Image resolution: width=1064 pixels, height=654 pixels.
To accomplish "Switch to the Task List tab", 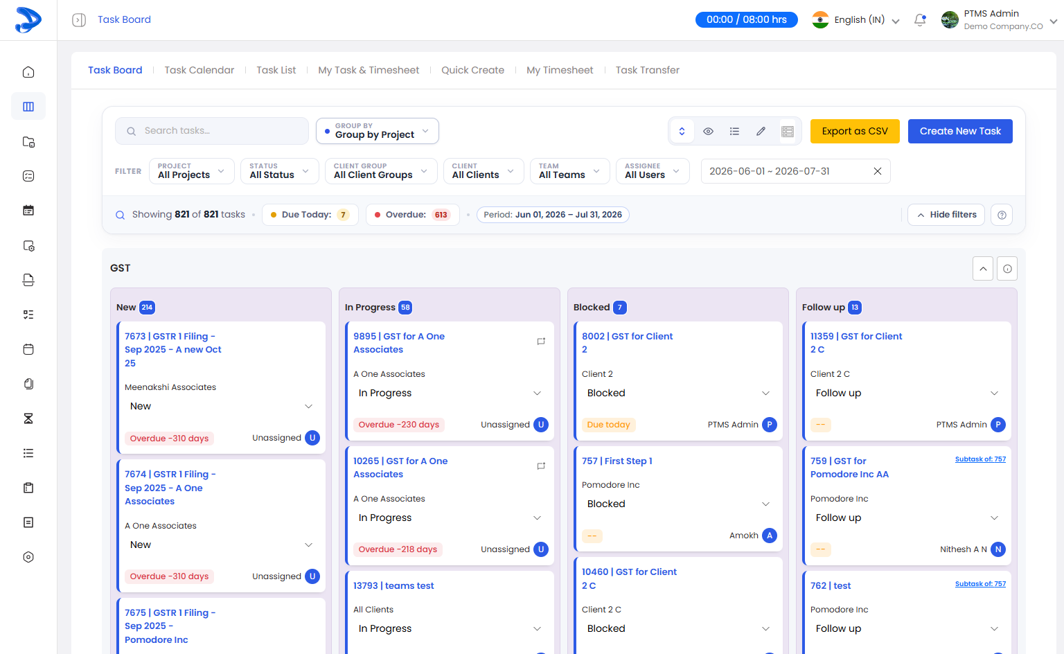I will [x=276, y=70].
